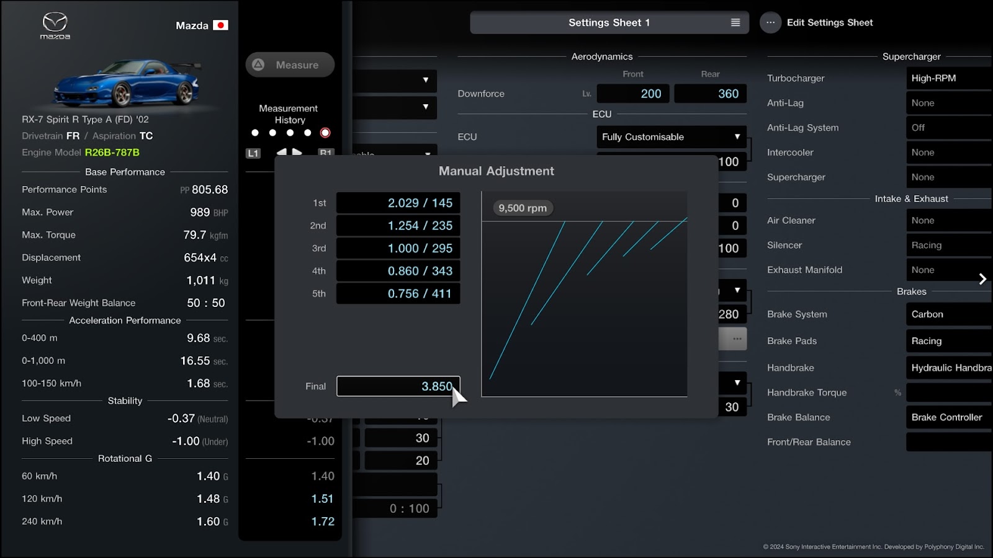Image resolution: width=993 pixels, height=558 pixels.
Task: Open the Brake Balance Brake Controller dropdown
Action: tap(949, 417)
